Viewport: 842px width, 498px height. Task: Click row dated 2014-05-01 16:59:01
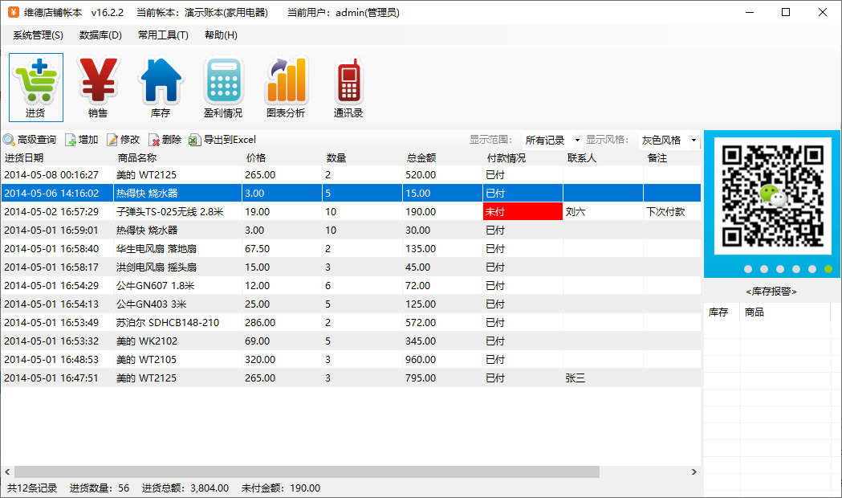pyautogui.click(x=351, y=231)
